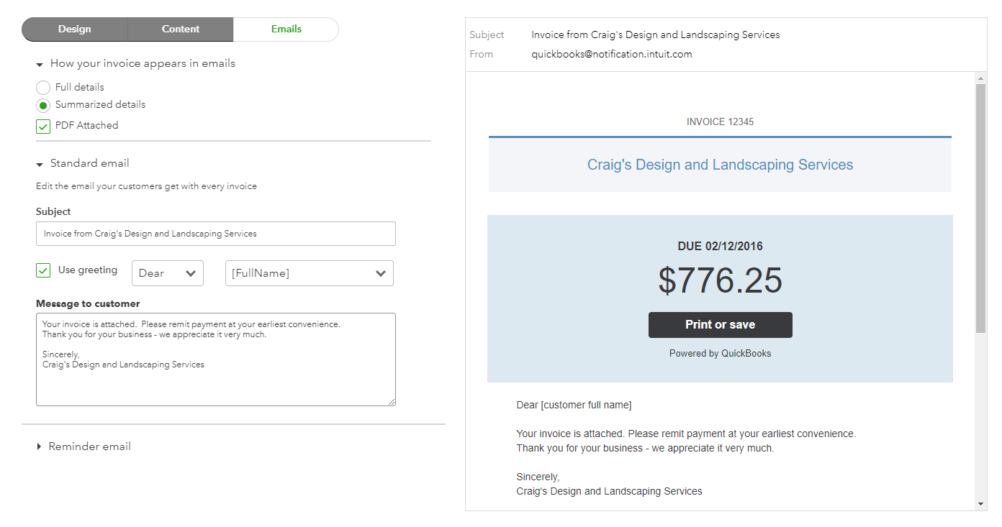The height and width of the screenshot is (527, 1002).
Task: Open the [FullName] name format dropdown
Action: tap(310, 273)
